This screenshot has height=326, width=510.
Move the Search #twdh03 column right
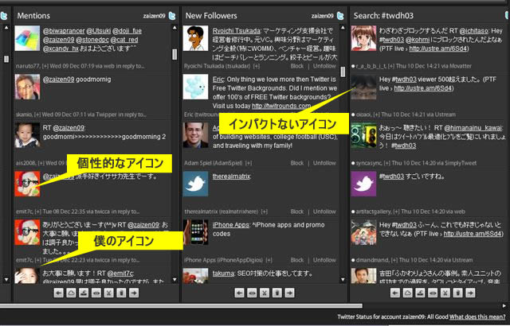tap(470, 293)
